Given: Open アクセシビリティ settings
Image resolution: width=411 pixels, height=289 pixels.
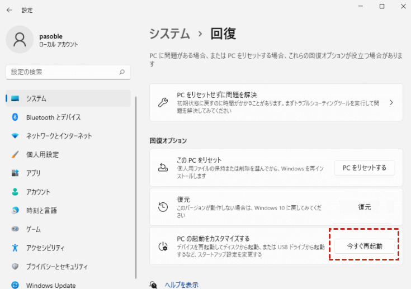Looking at the screenshot, I should tap(68, 248).
